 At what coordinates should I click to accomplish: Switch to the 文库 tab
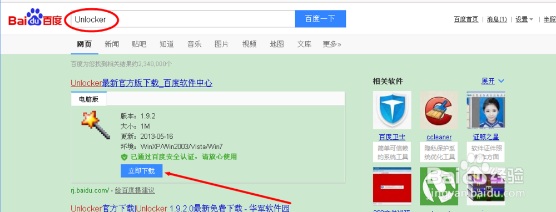tap(304, 44)
